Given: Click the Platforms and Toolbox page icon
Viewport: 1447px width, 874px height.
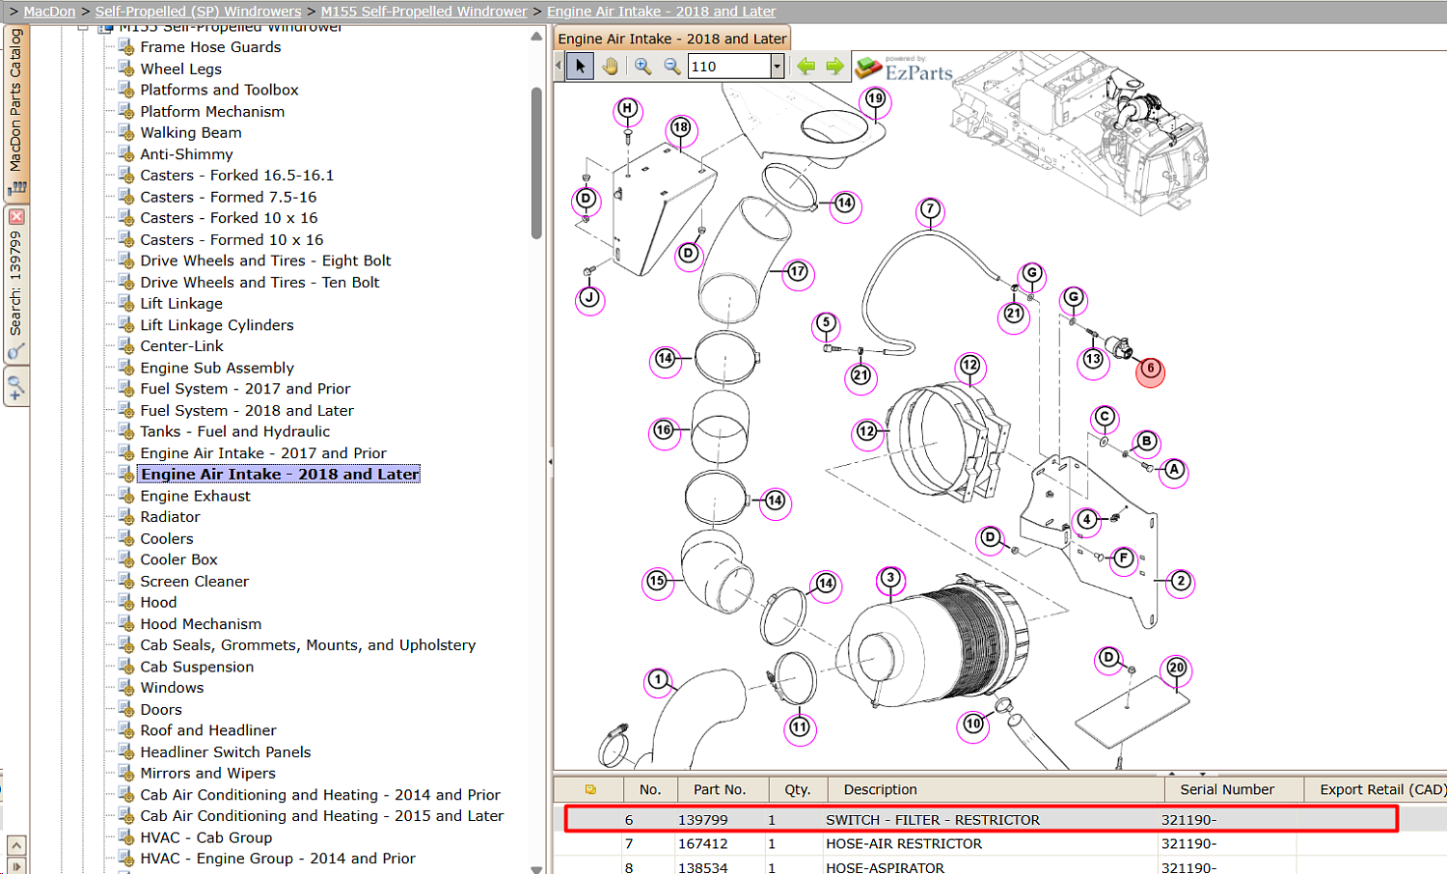Looking at the screenshot, I should click(x=126, y=90).
